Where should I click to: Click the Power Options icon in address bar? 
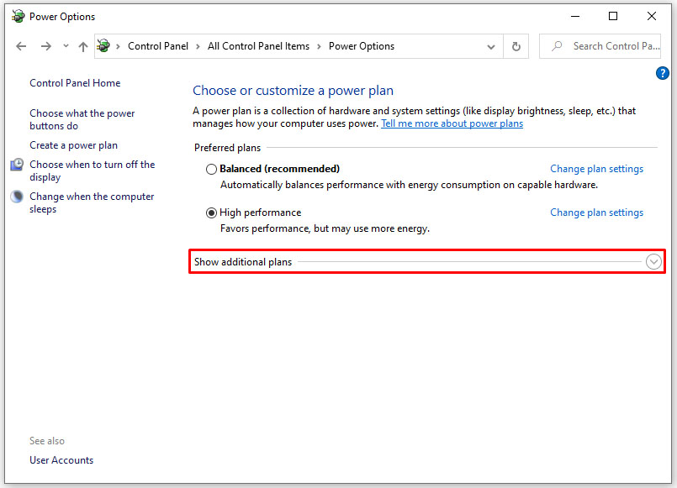[x=103, y=45]
